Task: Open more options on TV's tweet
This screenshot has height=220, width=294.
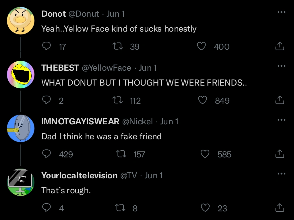Action: pos(281,174)
